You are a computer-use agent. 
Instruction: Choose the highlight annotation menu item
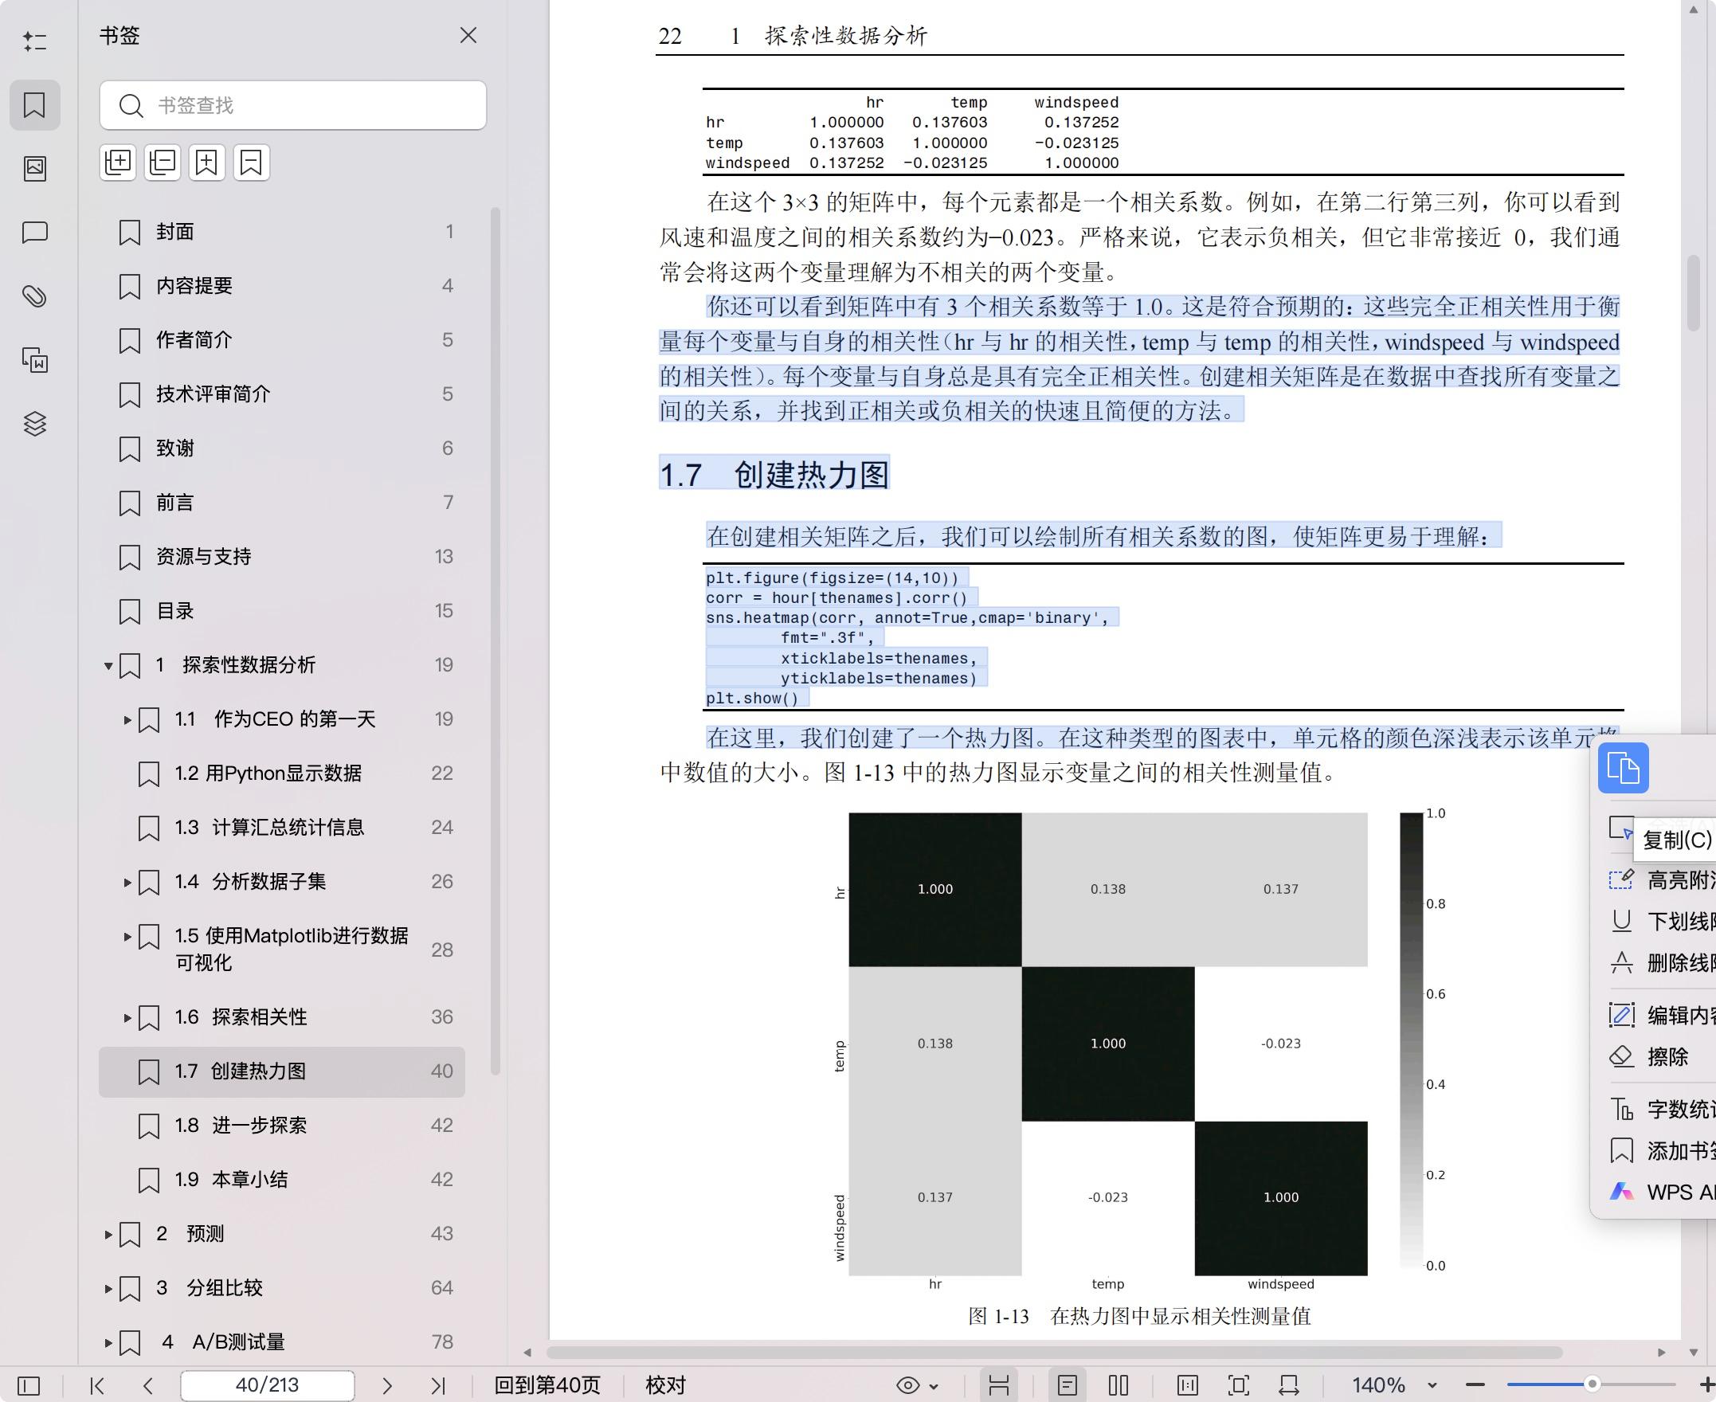tap(1662, 879)
